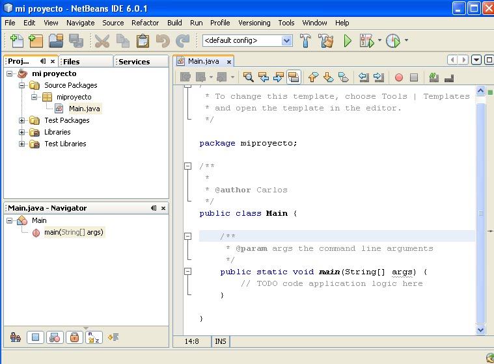This screenshot has height=364, width=494.
Task: Click the Cut scissors icon
Action: [102, 41]
